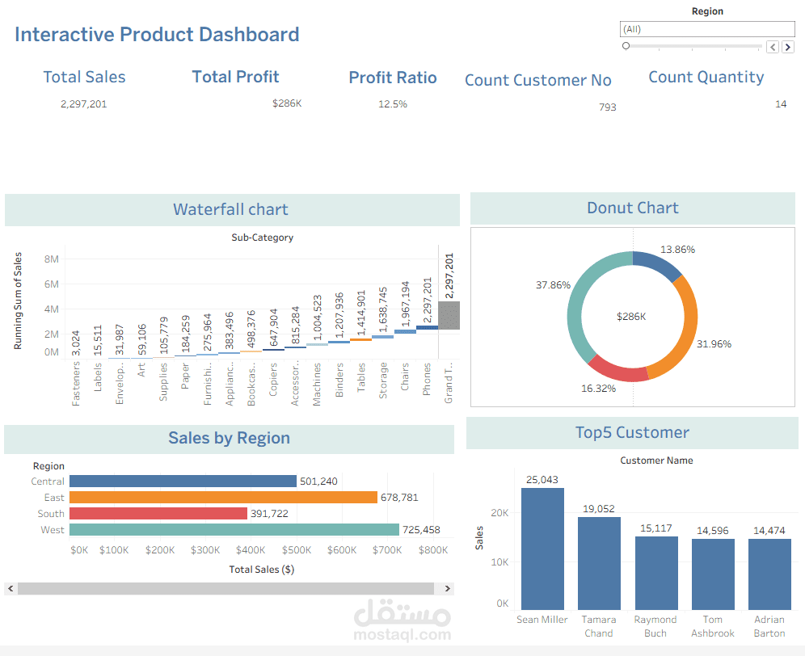The image size is (805, 656).
Task: Click the East region bar showing 678,781
Action: pyautogui.click(x=218, y=497)
